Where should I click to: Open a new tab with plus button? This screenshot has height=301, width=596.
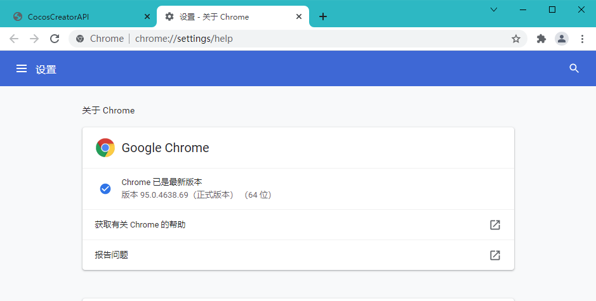pos(323,17)
